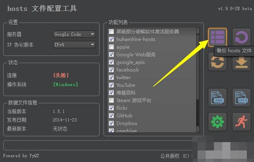Click the orange refresh sync arrows icon
This screenshot has height=162, width=254.
[x=217, y=62]
